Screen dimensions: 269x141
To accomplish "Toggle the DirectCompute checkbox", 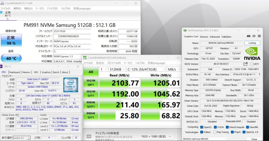I will (x=227, y=127).
